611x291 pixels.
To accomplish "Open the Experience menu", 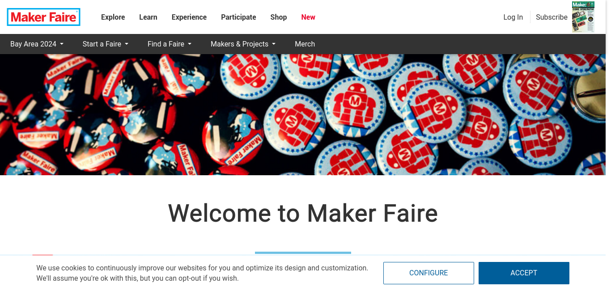I will coord(189,17).
